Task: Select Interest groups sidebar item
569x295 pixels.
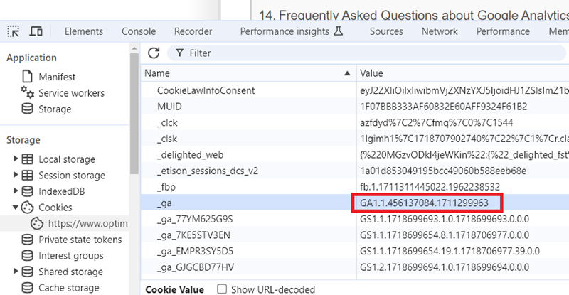Action: (x=70, y=255)
